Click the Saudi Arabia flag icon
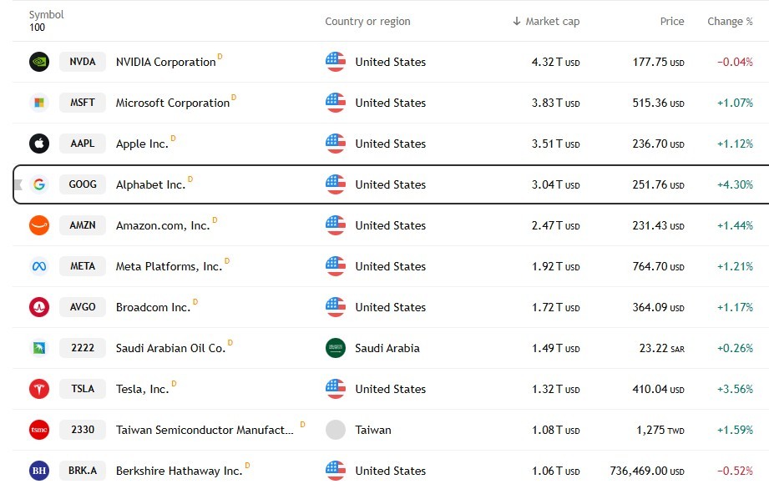Image resolution: width=769 pixels, height=489 pixels. [336, 348]
